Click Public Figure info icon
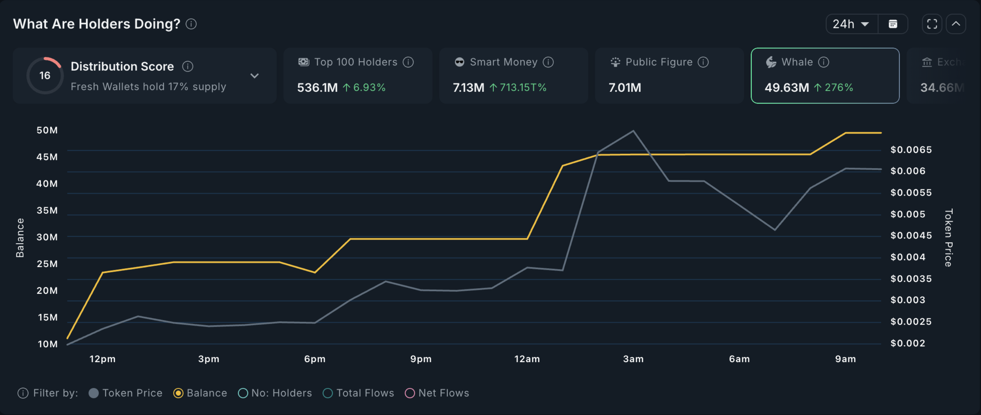This screenshot has width=981, height=415. point(703,62)
